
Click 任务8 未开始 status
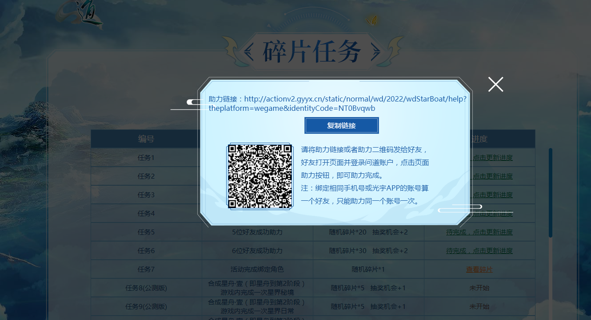pyautogui.click(x=479, y=288)
